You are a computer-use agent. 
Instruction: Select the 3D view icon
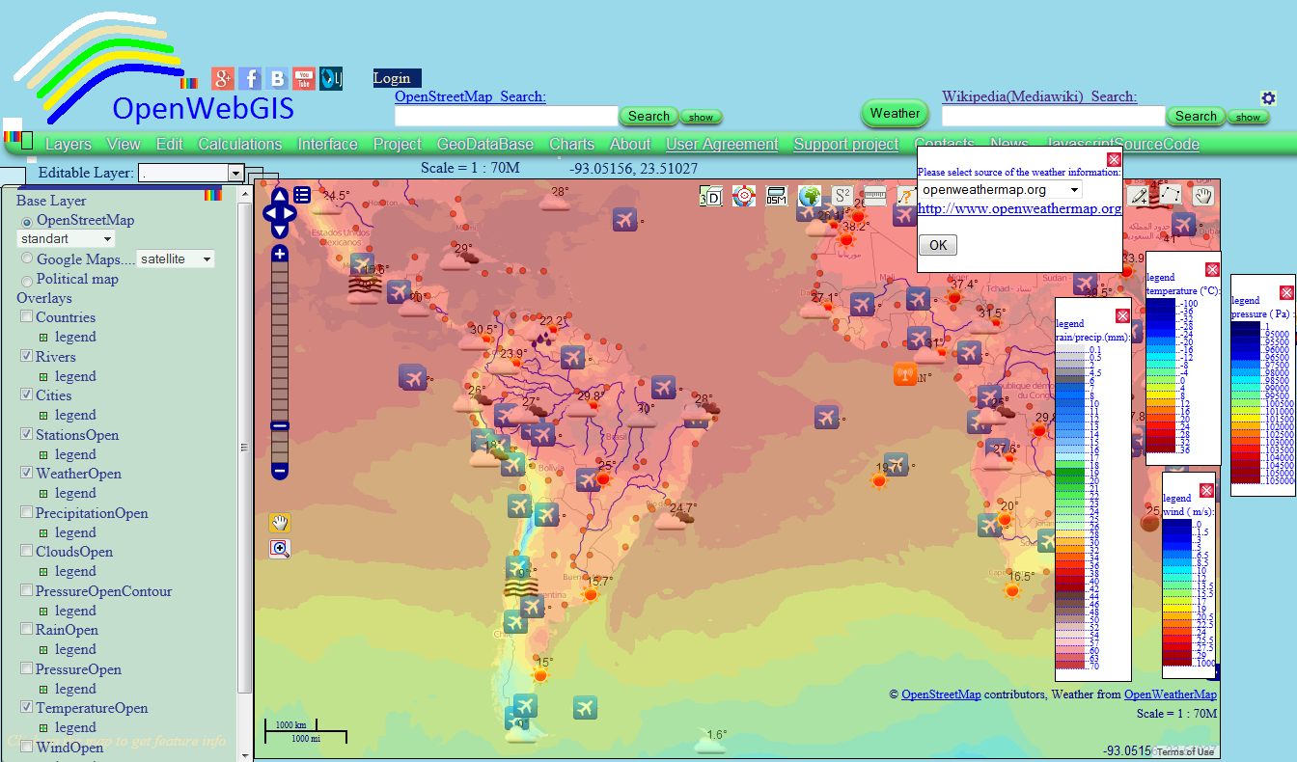pyautogui.click(x=710, y=196)
